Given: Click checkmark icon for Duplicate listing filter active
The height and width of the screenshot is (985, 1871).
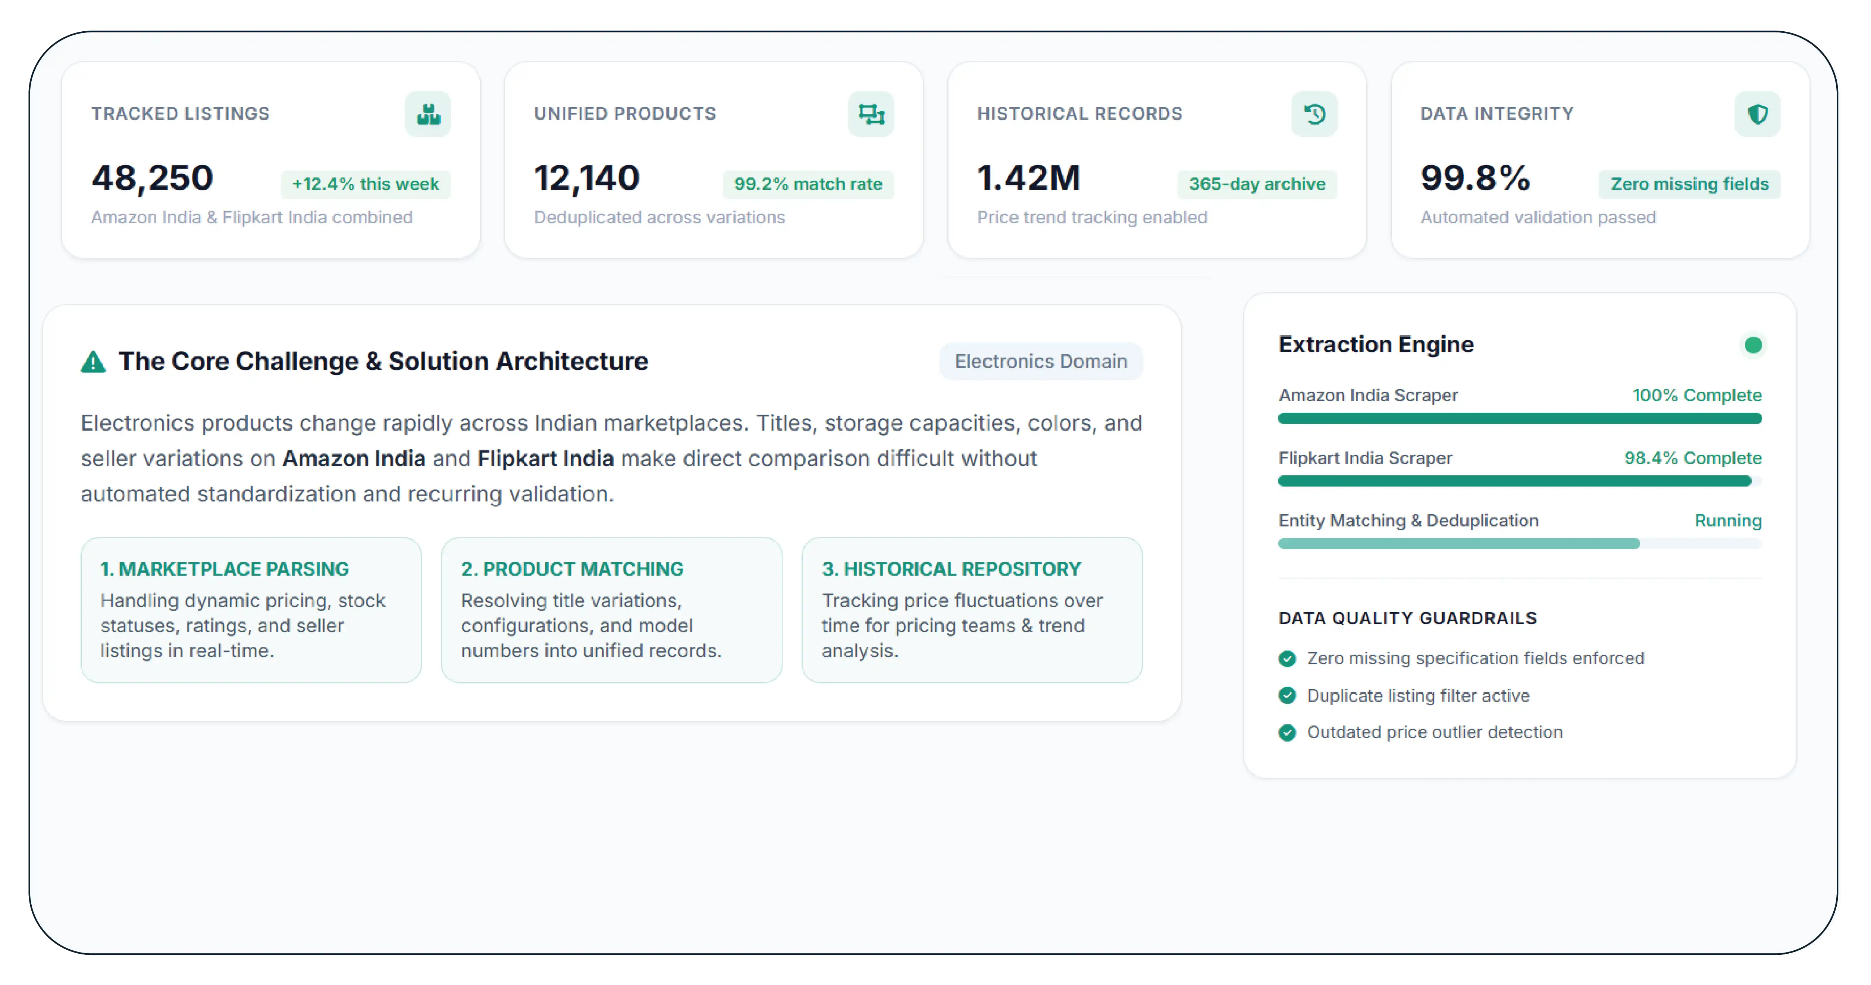Looking at the screenshot, I should tap(1287, 695).
